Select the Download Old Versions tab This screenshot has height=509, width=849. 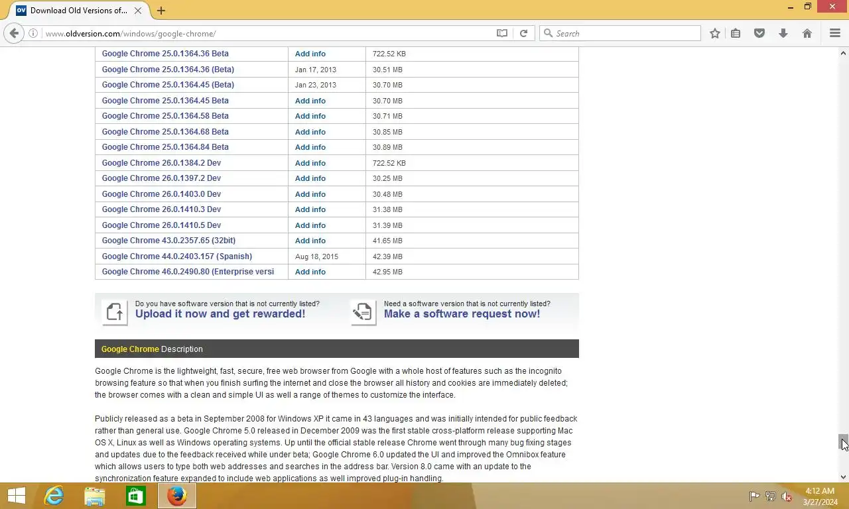coord(78,11)
